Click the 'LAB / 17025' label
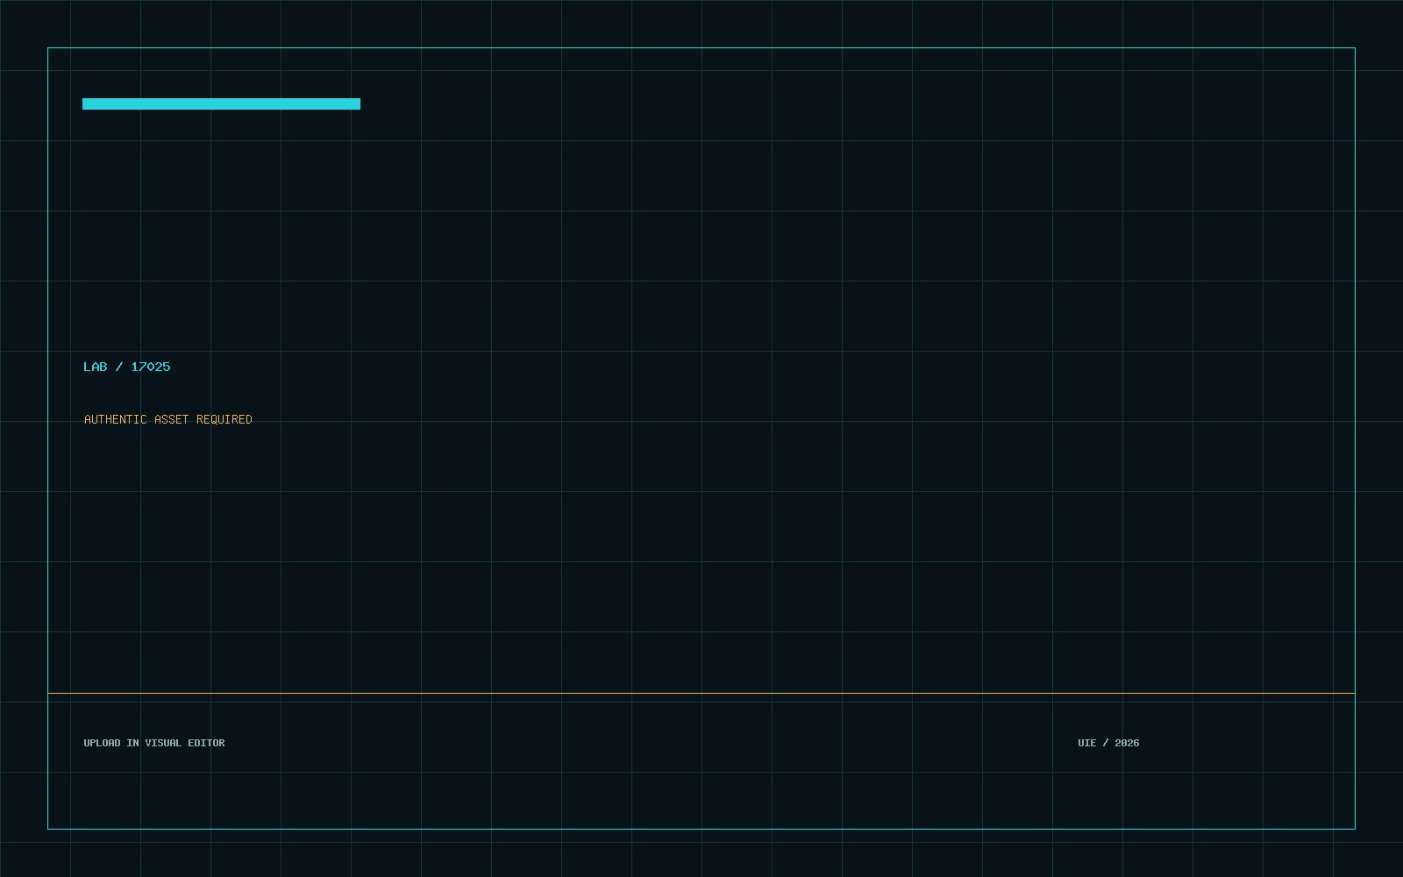Viewport: 1403px width, 877px height. 127,367
